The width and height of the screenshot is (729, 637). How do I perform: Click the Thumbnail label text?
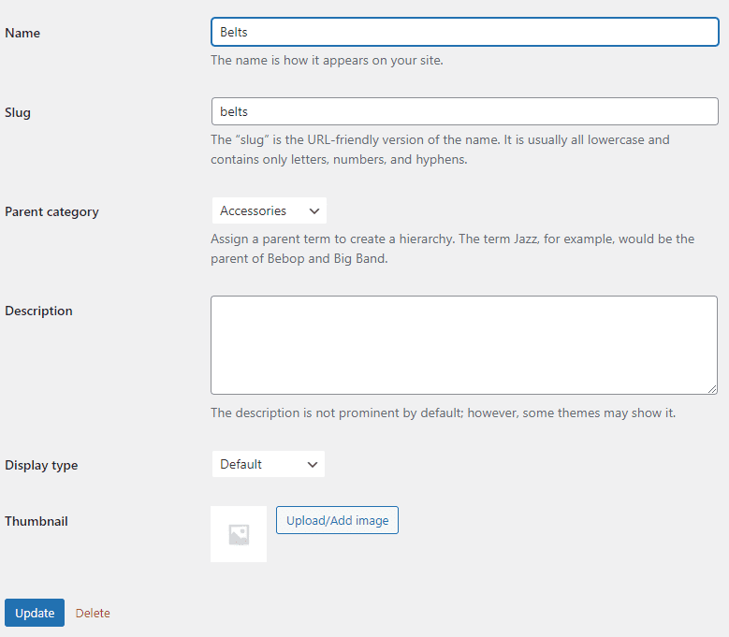pos(36,521)
